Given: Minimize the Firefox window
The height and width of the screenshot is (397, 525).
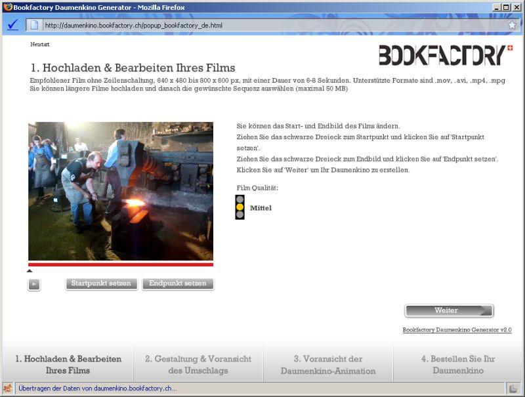Looking at the screenshot, I should (x=497, y=7).
